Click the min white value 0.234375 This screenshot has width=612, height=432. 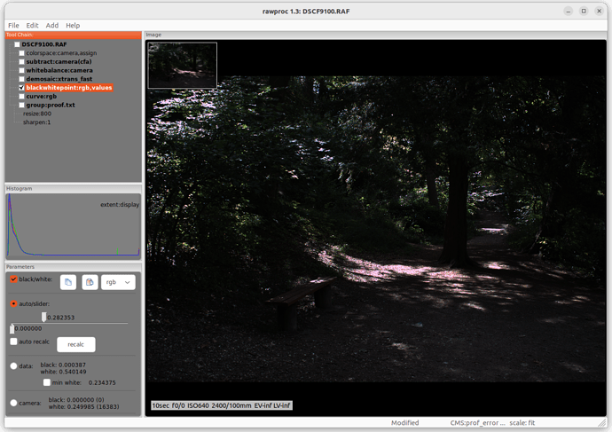tap(102, 382)
